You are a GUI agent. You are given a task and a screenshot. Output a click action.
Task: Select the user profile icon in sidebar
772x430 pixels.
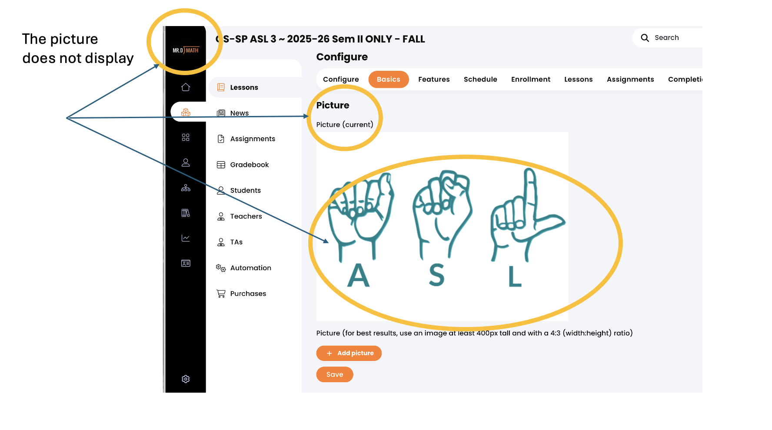point(186,162)
